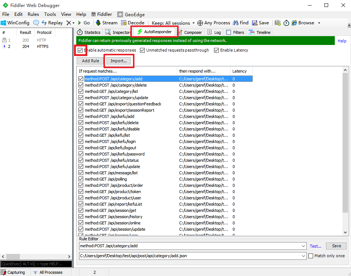Switch to the Timeline tab
The width and height of the screenshot is (351, 276).
coord(260,32)
